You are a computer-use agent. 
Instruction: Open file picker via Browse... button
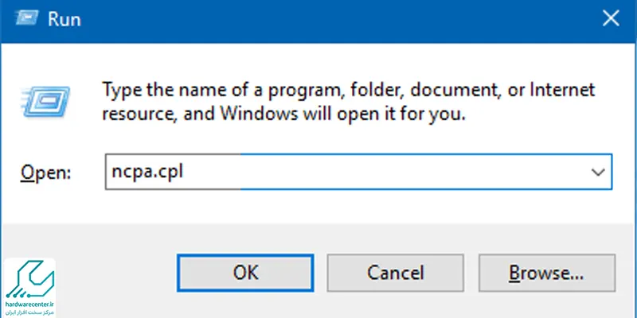pos(547,273)
